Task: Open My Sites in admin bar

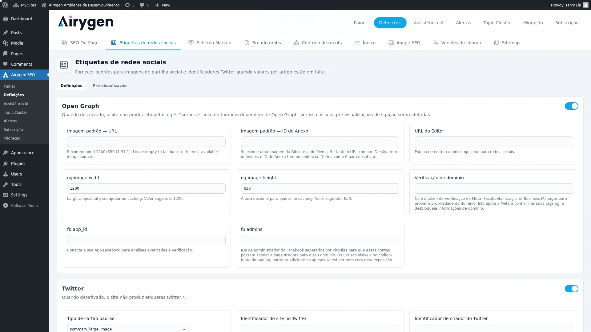Action: pyautogui.click(x=25, y=5)
